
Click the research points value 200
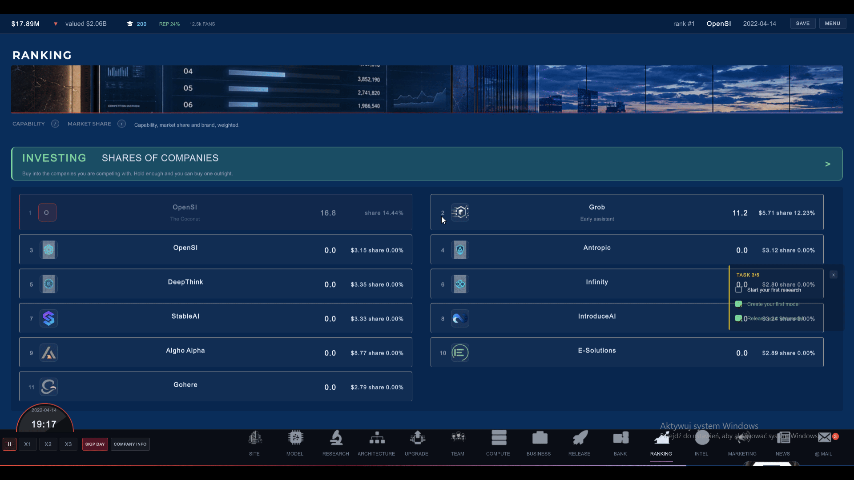click(x=141, y=24)
